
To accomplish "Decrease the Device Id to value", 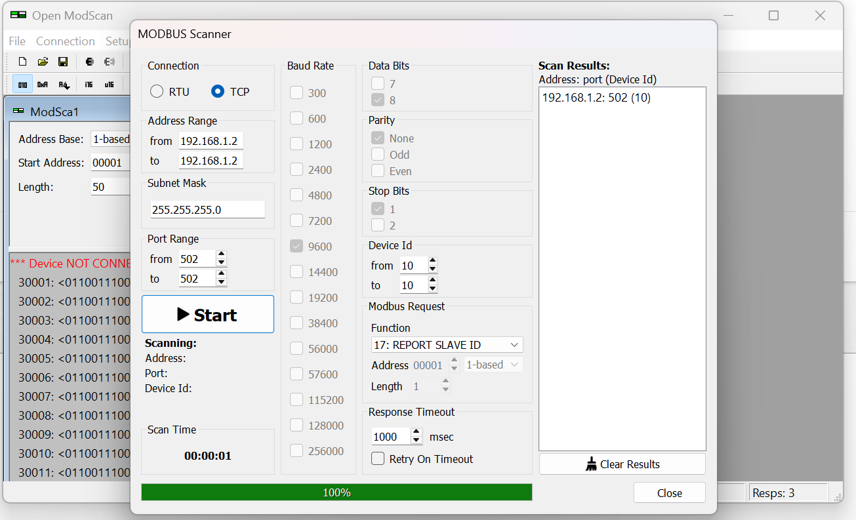I will pos(432,289).
